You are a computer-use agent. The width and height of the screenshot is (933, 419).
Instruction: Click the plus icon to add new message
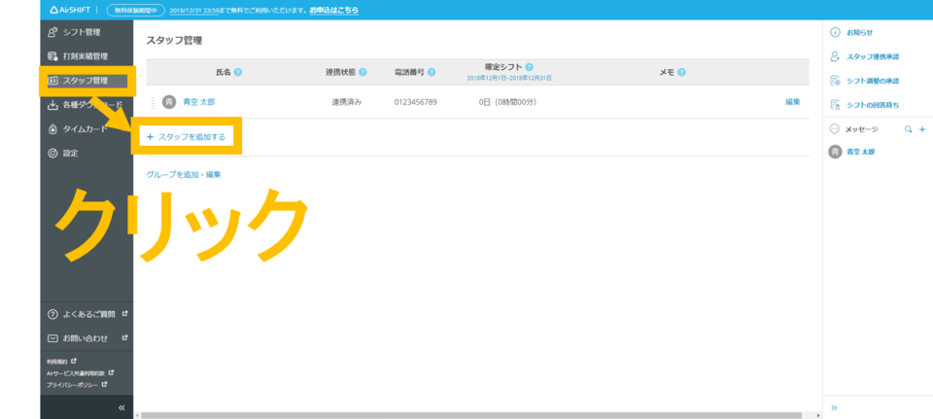(921, 129)
